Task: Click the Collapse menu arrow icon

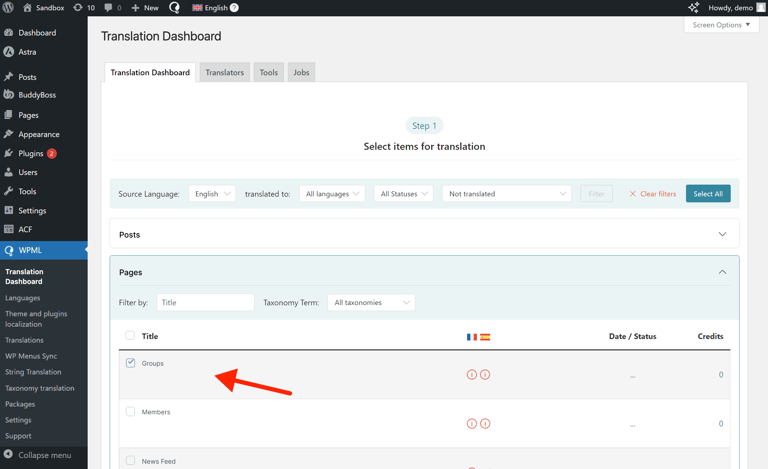Action: click(x=8, y=454)
